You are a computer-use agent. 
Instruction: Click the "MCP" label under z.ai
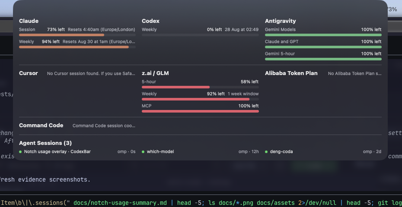(147, 106)
